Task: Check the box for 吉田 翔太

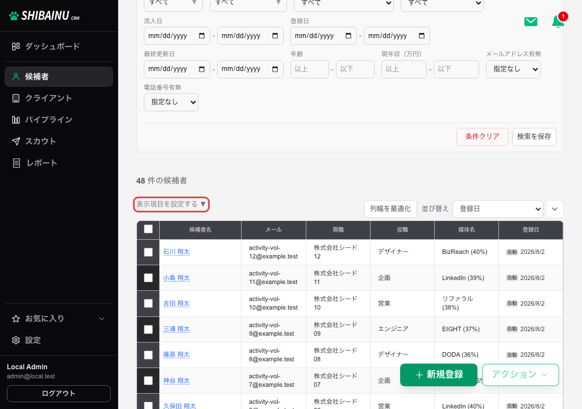Action: pos(148,303)
